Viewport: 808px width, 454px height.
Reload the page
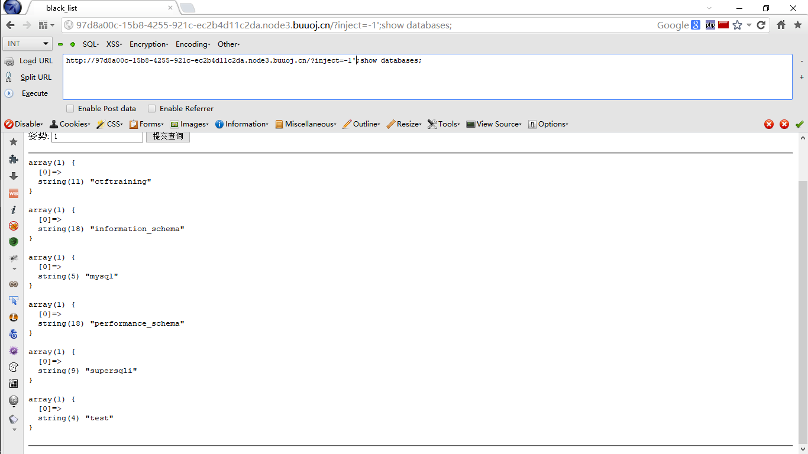(761, 25)
